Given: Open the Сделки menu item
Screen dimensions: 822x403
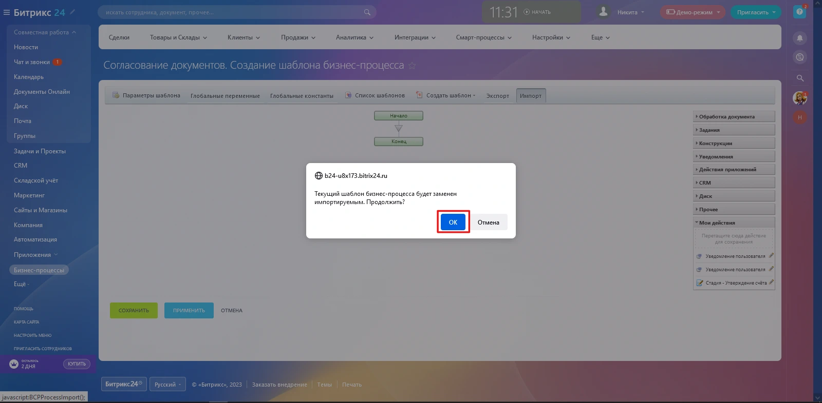Looking at the screenshot, I should click(x=119, y=37).
